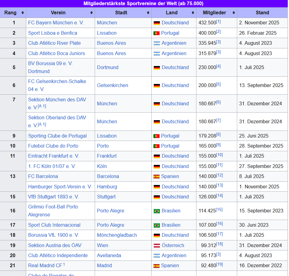Open footnote [12] next to 140.000 Barcelona

click(x=219, y=175)
